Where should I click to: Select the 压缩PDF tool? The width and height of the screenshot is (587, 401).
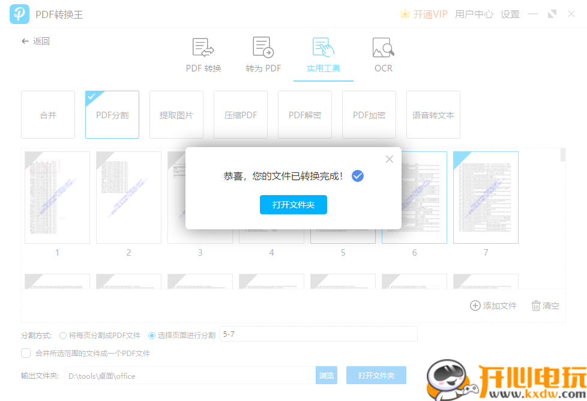(240, 115)
